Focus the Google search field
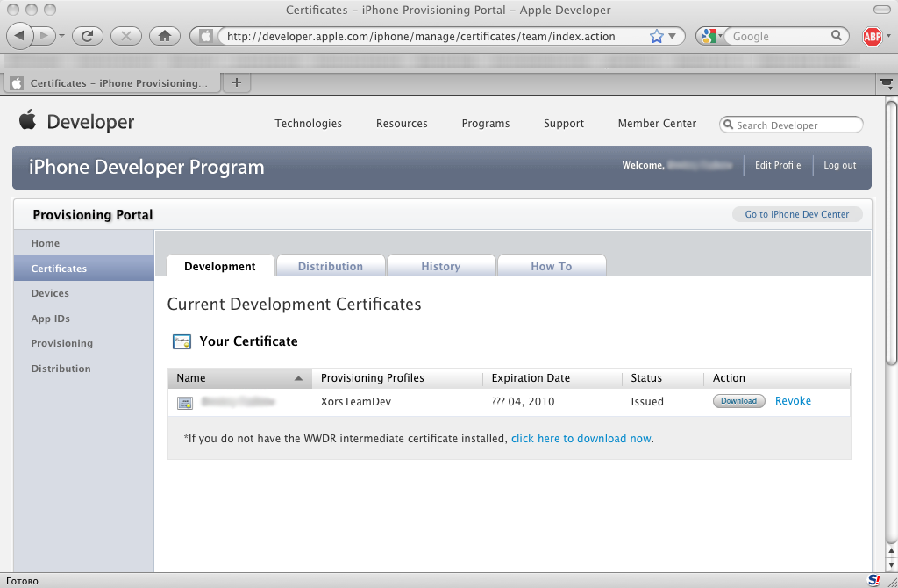The image size is (898, 588). tap(779, 36)
